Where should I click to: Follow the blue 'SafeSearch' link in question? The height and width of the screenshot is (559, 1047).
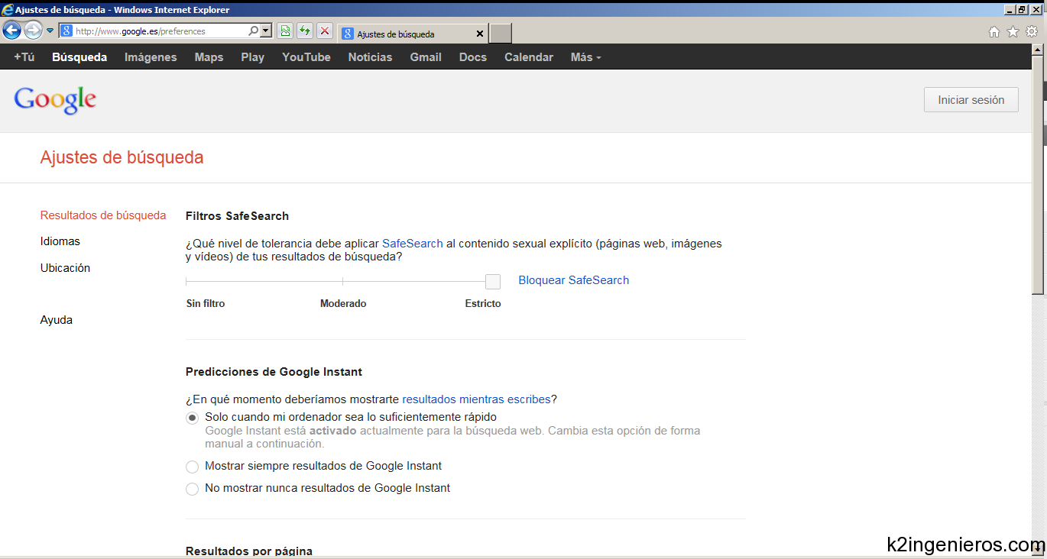tap(413, 244)
